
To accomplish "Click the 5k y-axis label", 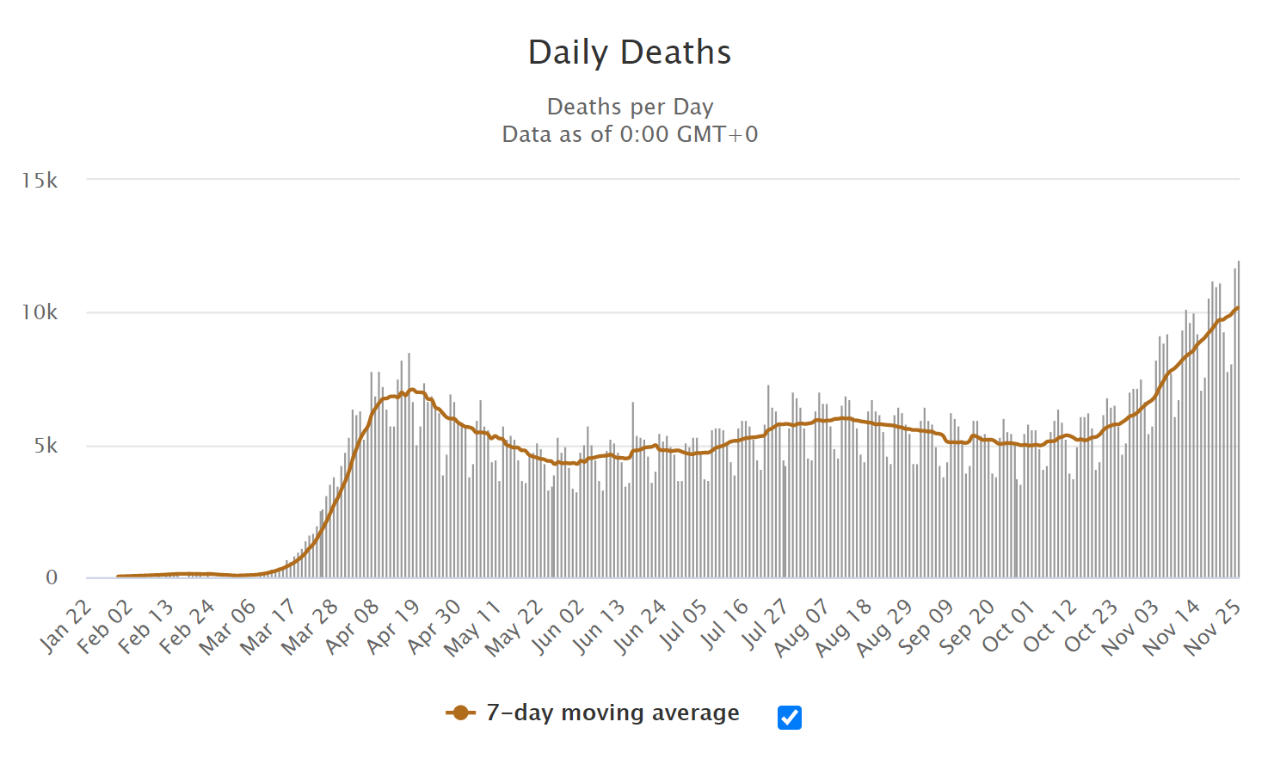I will coord(46,446).
